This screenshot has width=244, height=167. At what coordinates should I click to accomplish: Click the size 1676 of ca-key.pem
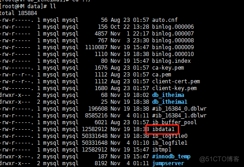pyautogui.click(x=101, y=68)
